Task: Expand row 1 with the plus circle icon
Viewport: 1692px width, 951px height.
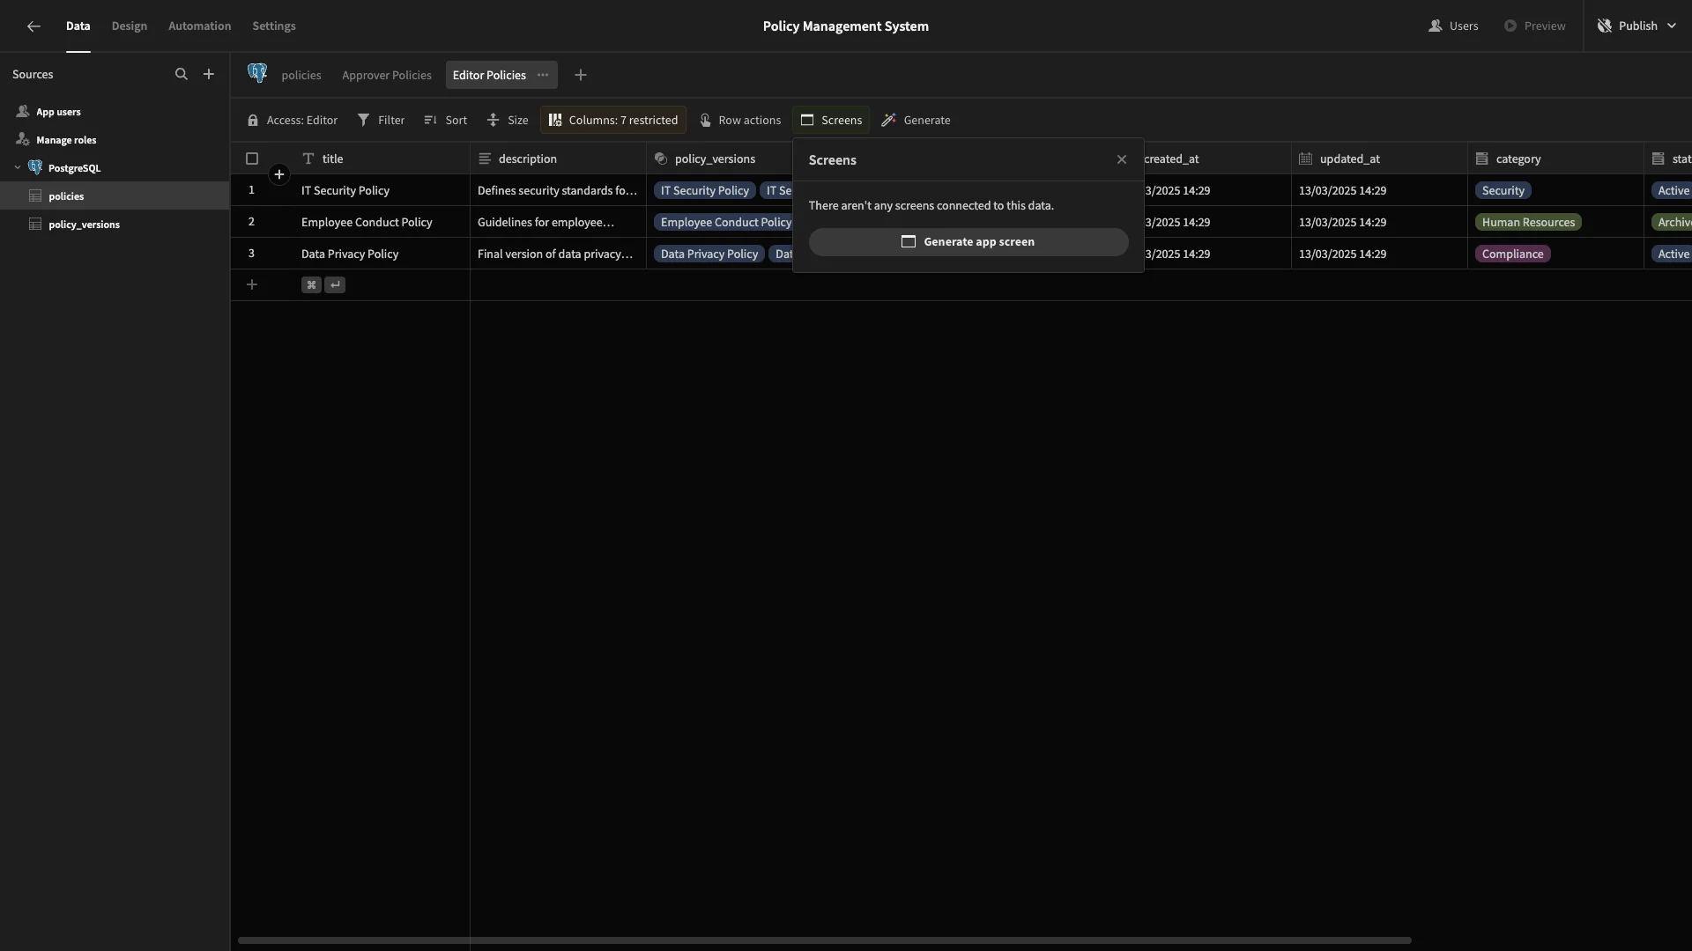Action: pos(279,174)
